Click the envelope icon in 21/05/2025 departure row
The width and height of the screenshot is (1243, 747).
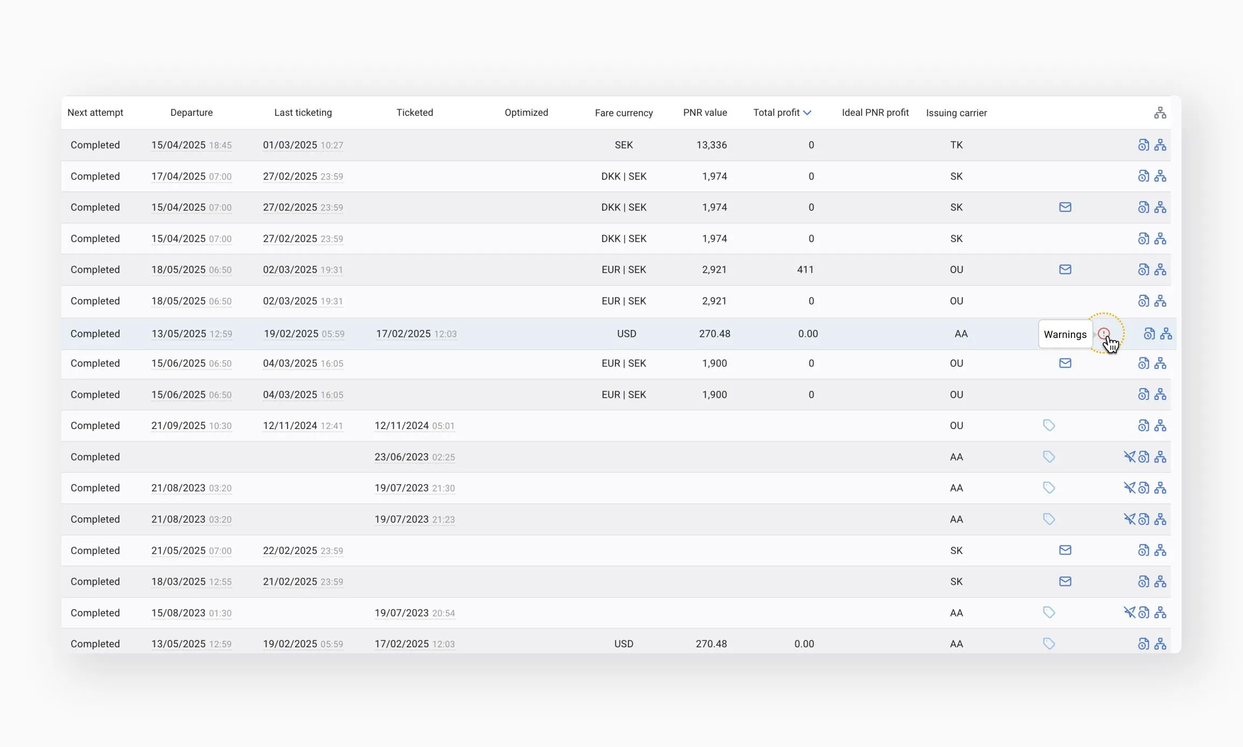pyautogui.click(x=1065, y=550)
